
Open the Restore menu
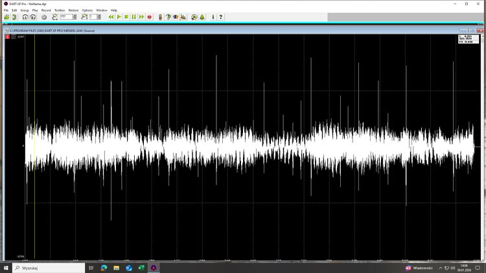pos(73,10)
